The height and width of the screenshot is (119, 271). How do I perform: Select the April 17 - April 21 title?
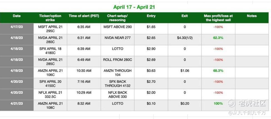(134, 7)
